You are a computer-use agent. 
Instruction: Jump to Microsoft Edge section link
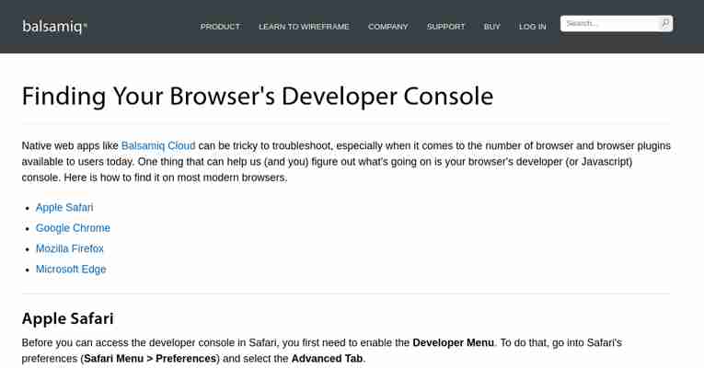(71, 270)
